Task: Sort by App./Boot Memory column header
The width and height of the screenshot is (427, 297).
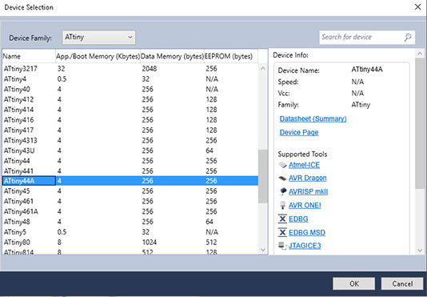Action: pos(98,56)
